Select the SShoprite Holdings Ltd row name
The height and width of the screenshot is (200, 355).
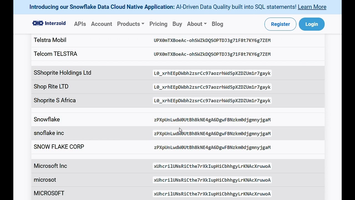click(62, 73)
